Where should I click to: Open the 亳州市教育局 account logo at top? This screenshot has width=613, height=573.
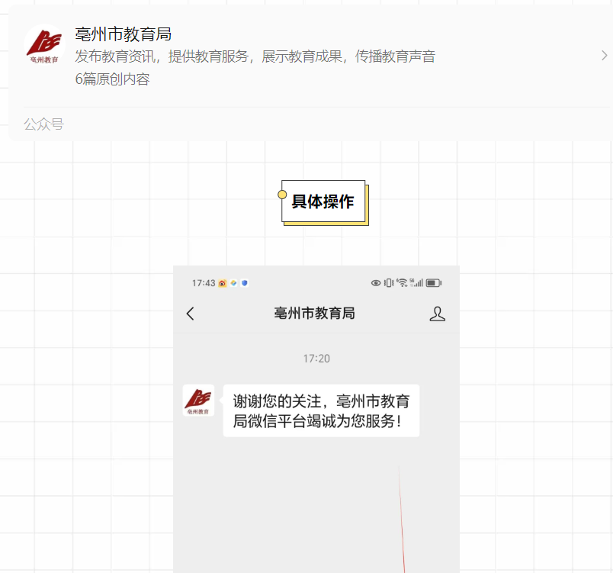coord(44,45)
